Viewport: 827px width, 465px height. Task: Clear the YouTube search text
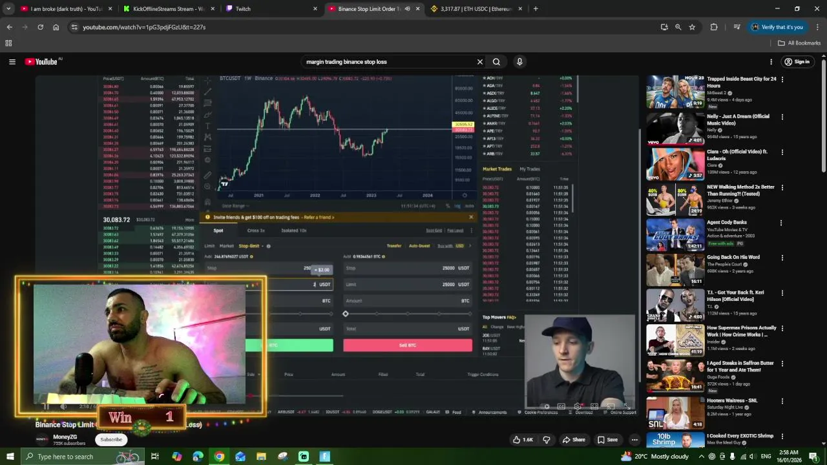[480, 62]
